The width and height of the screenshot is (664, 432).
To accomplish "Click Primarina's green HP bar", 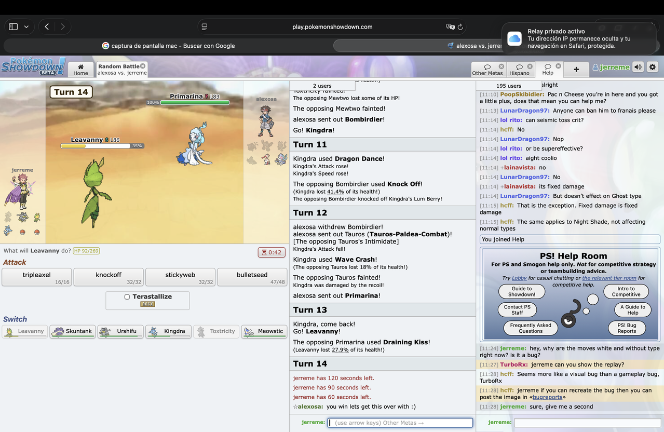I will (x=195, y=103).
